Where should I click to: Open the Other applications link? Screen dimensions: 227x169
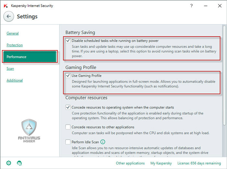click(130, 163)
